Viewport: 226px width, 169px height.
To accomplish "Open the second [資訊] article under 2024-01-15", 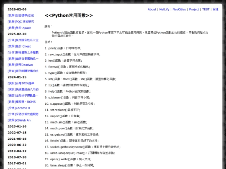I will (x=23, y=90).
